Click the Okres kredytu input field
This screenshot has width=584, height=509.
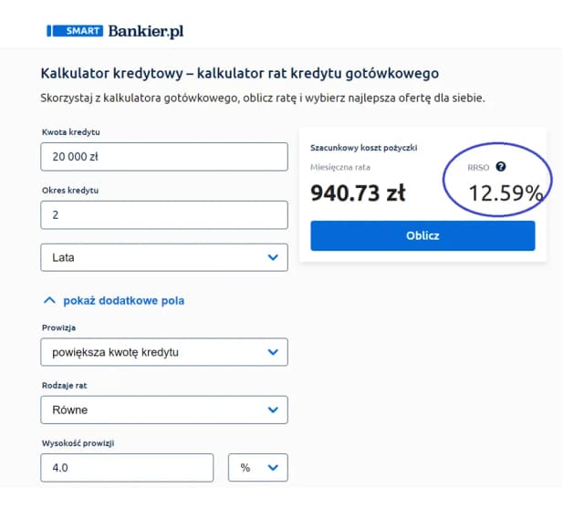tap(164, 214)
